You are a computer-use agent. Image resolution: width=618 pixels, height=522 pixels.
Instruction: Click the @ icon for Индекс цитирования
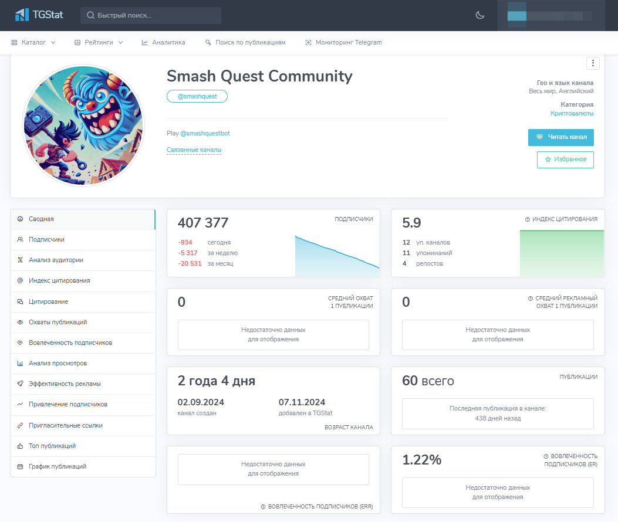[x=20, y=280]
